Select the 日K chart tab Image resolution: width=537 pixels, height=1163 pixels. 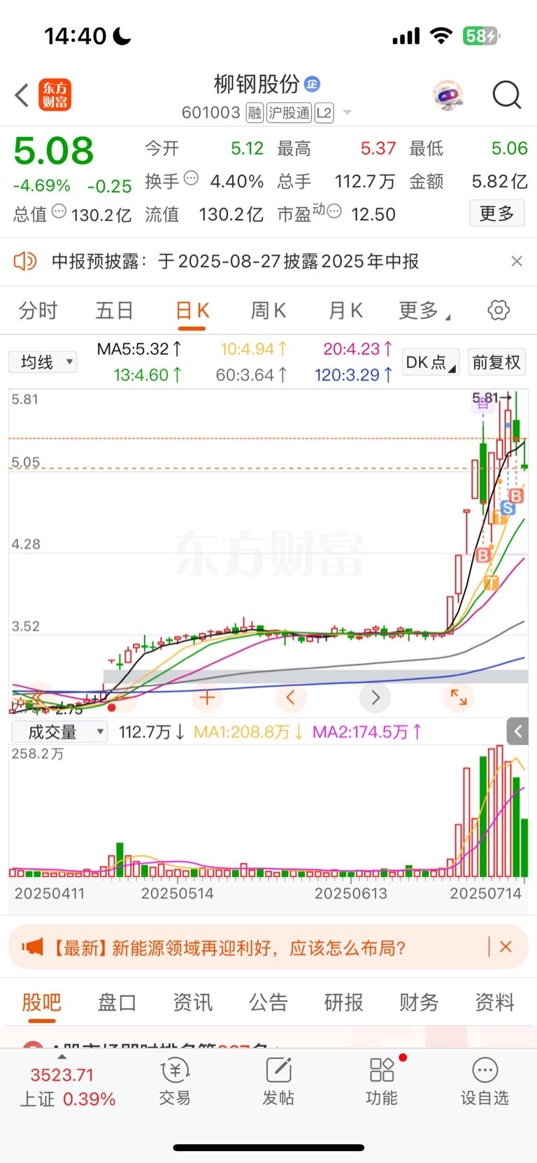pyautogui.click(x=192, y=312)
